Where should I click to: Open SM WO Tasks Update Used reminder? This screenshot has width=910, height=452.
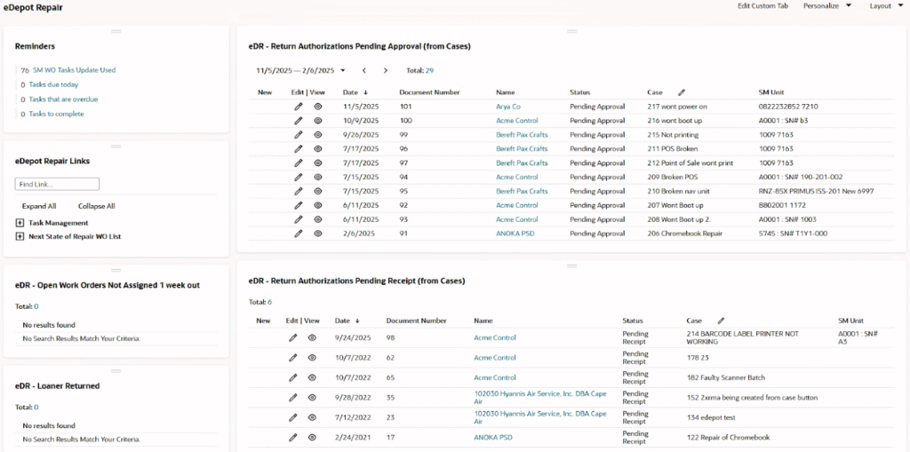pos(74,70)
